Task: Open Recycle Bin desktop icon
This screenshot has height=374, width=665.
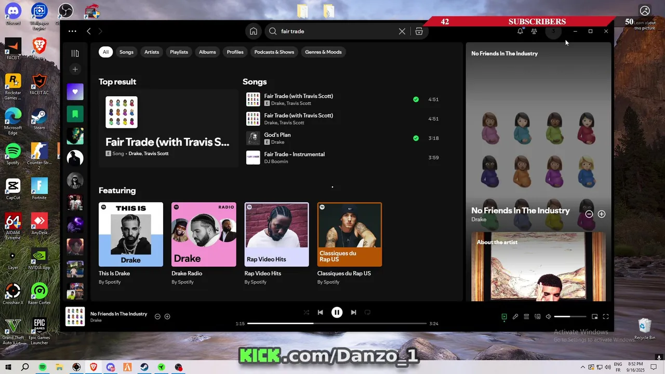Action: (645, 329)
